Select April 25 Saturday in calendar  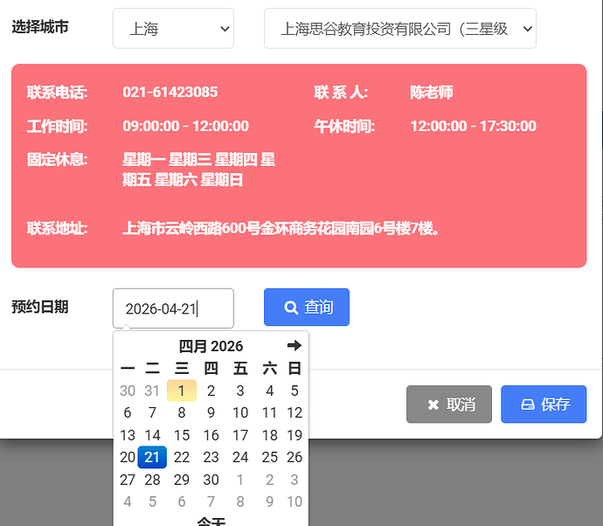tap(270, 457)
